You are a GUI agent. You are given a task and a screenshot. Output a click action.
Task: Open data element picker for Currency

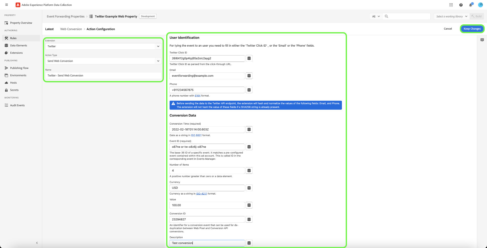[x=249, y=188]
